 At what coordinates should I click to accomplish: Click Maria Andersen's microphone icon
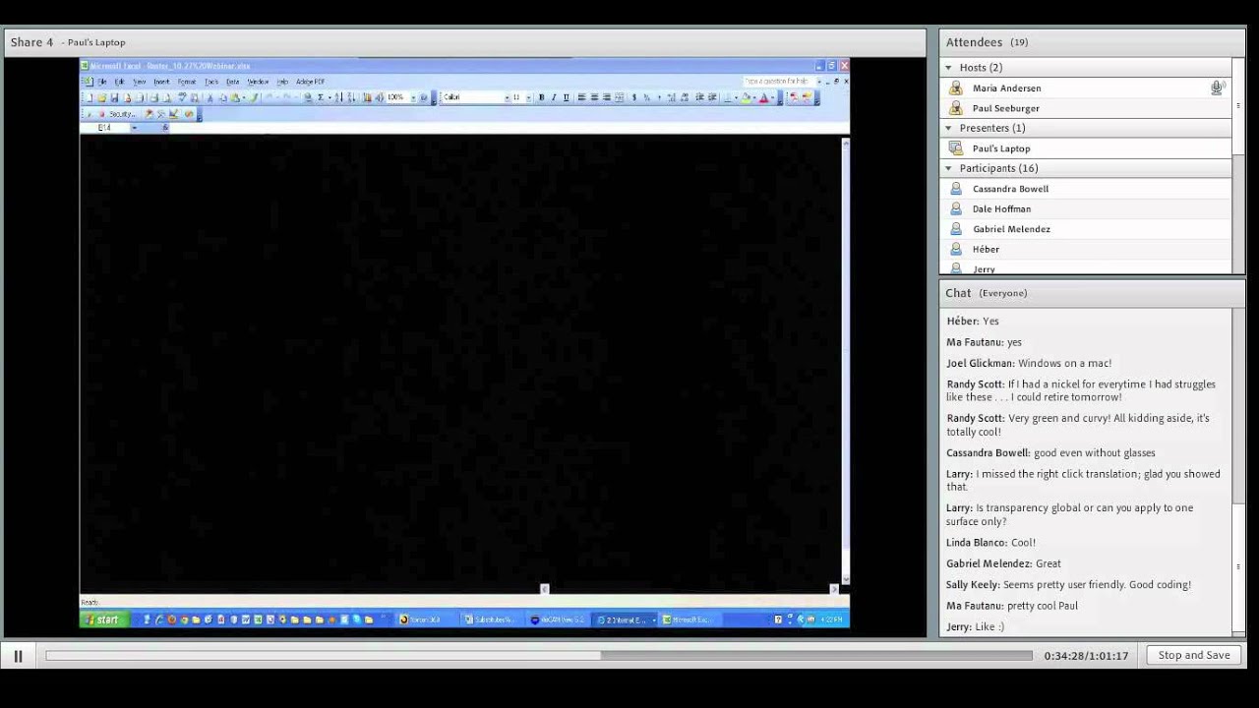[1218, 88]
